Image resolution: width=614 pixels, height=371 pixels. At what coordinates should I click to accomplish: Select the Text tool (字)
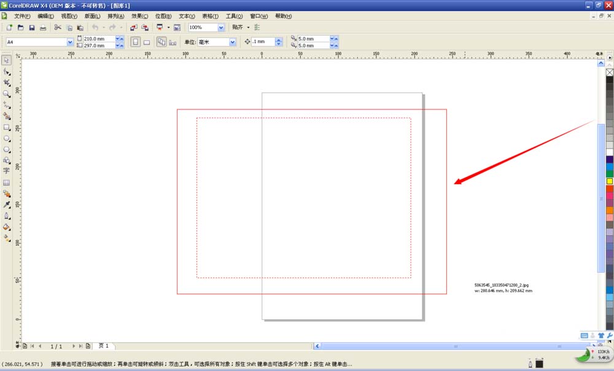[x=7, y=171]
